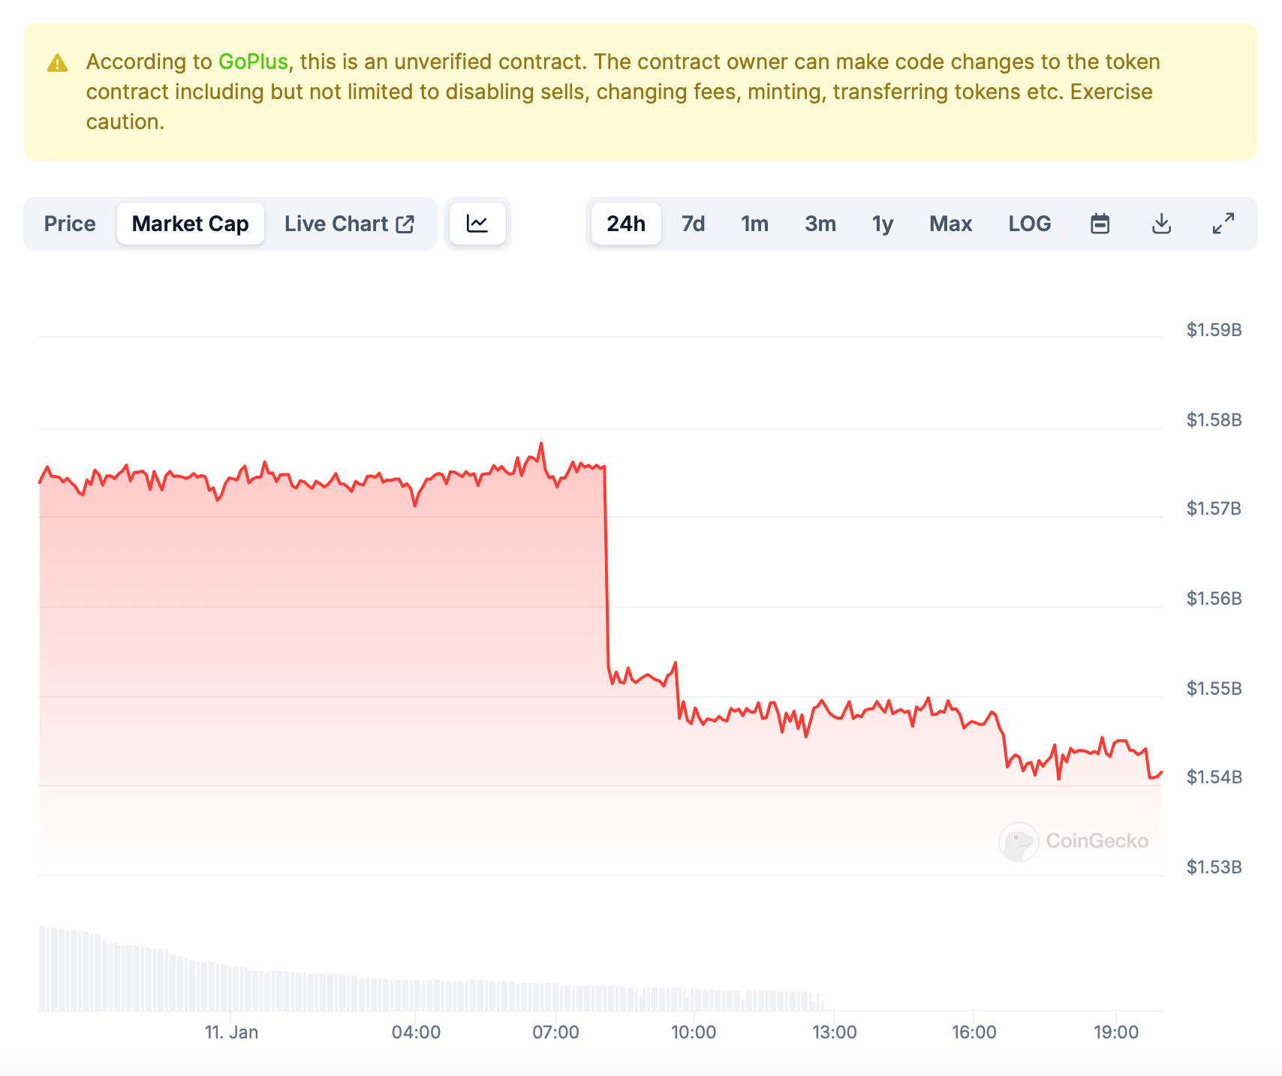Image resolution: width=1282 pixels, height=1076 pixels.
Task: Select the 24h time range
Action: [x=625, y=224]
